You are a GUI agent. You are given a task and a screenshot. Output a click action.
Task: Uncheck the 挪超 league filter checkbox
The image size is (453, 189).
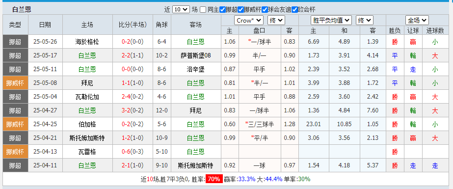(x=222, y=9)
